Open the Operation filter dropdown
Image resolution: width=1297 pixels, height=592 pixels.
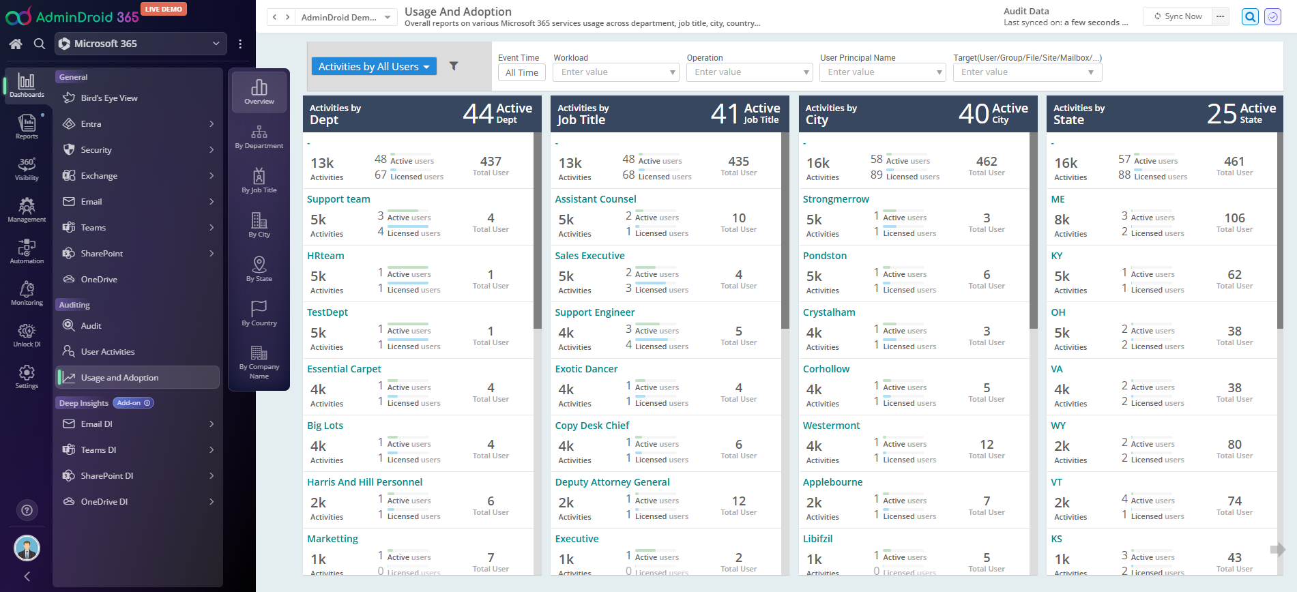pyautogui.click(x=749, y=72)
